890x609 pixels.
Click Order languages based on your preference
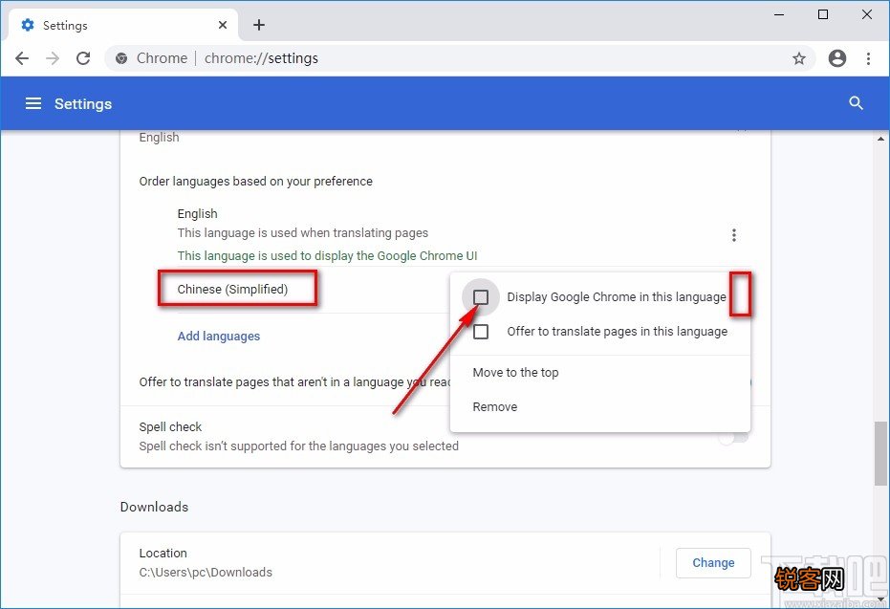coord(256,181)
